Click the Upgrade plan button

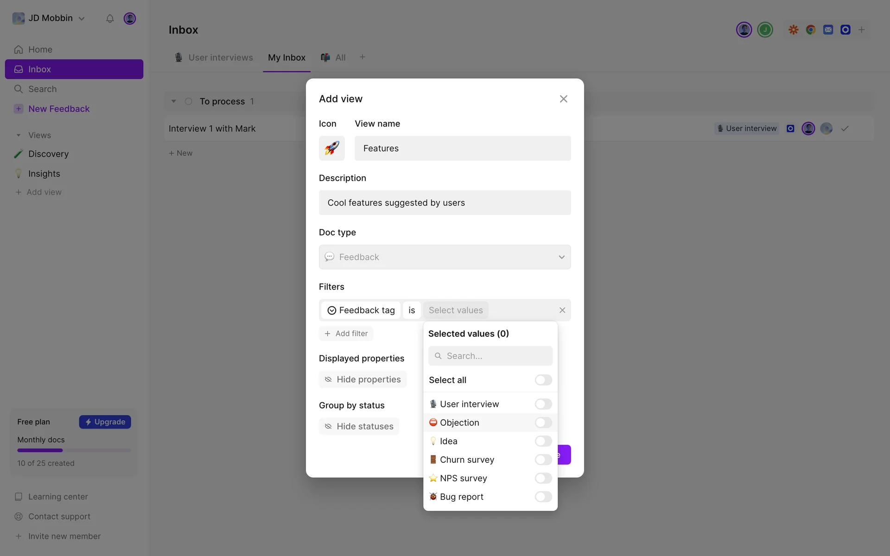105,422
